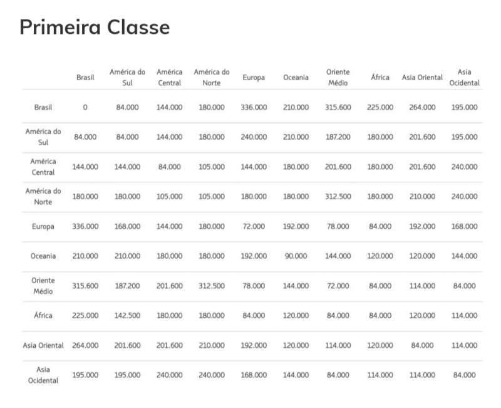The image size is (501, 408).
Task: Click the 72.000 cell in the Europa row
Action: coord(254,226)
